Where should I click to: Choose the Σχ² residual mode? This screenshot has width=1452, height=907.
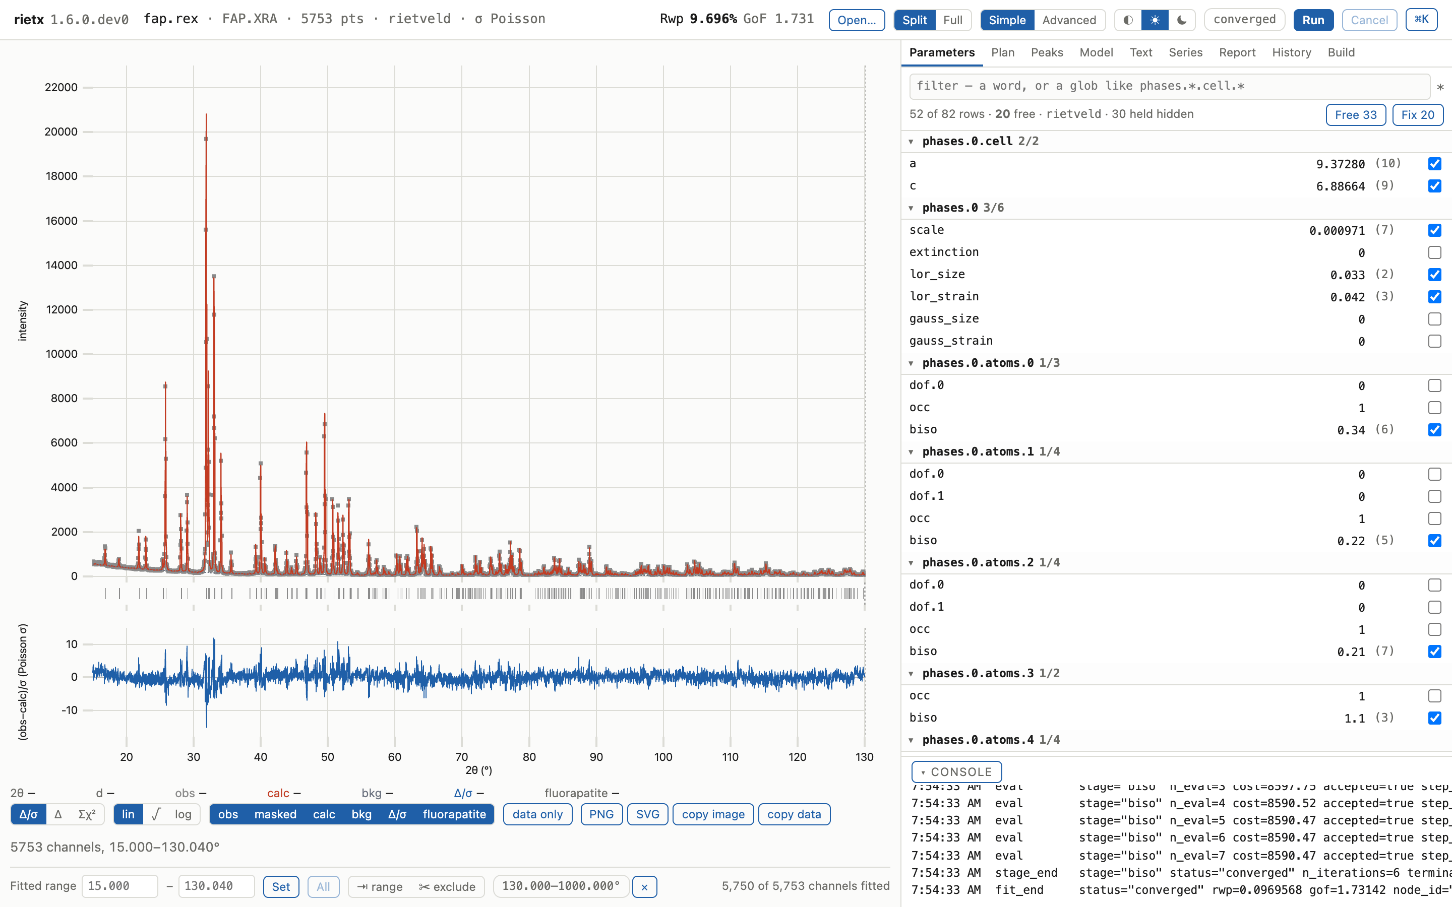[87, 814]
